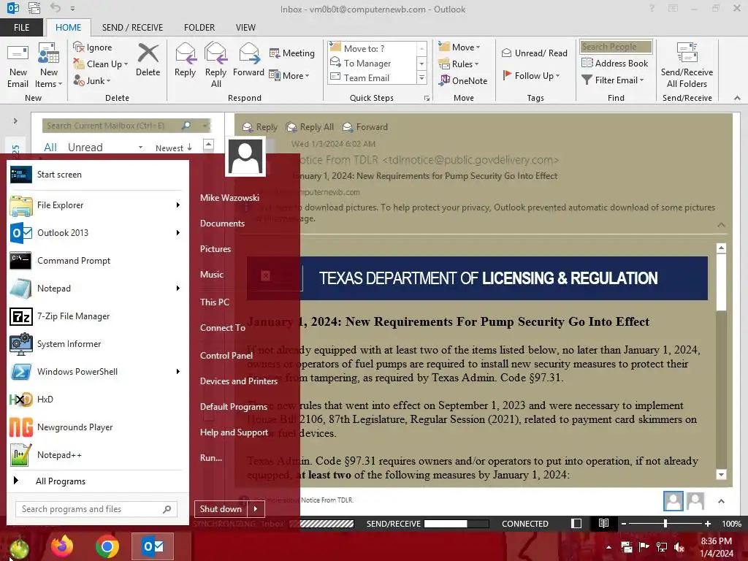The height and width of the screenshot is (561, 748).
Task: Click the Run... entry
Action: (x=211, y=458)
